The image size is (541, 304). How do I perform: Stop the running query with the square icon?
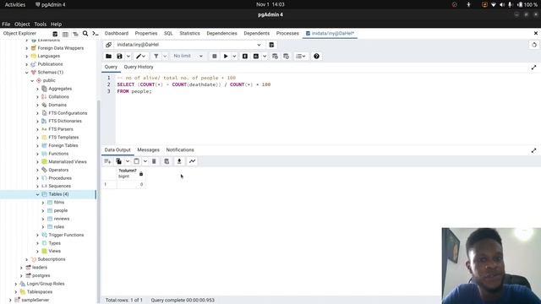[214, 57]
